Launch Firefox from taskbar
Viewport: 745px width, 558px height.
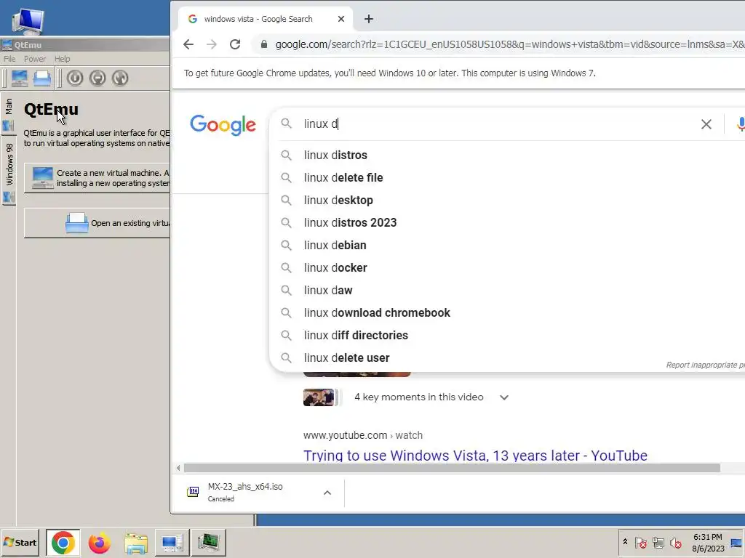[x=99, y=543]
